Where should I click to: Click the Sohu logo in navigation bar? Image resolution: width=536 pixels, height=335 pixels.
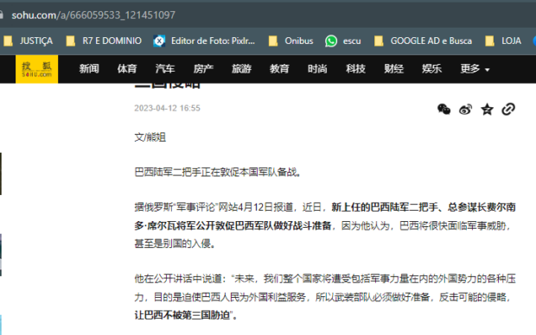[36, 69]
